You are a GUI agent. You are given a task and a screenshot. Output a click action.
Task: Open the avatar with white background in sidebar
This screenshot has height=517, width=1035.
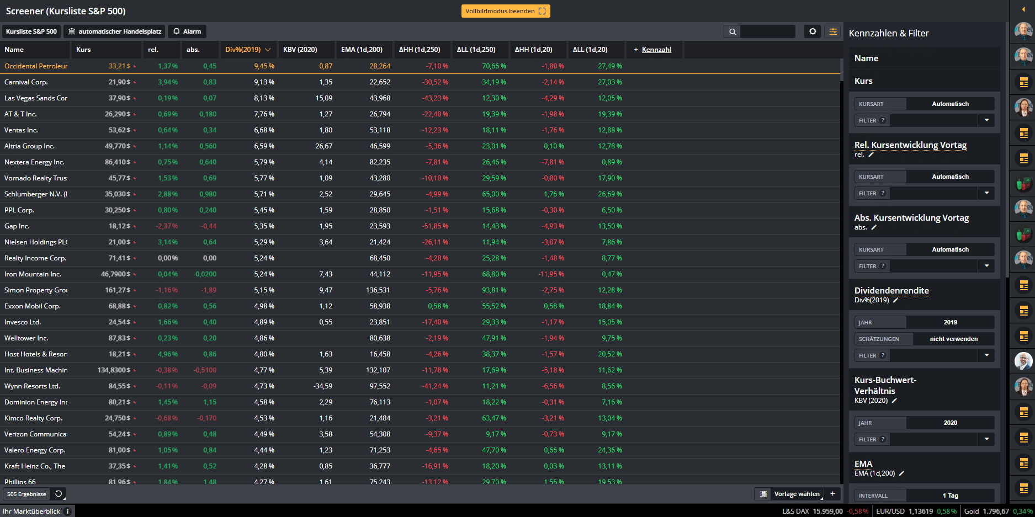(x=1023, y=361)
